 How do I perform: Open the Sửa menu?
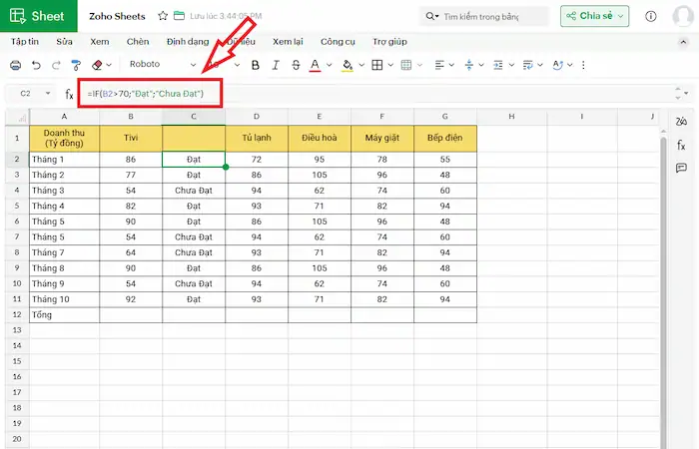[x=64, y=42]
